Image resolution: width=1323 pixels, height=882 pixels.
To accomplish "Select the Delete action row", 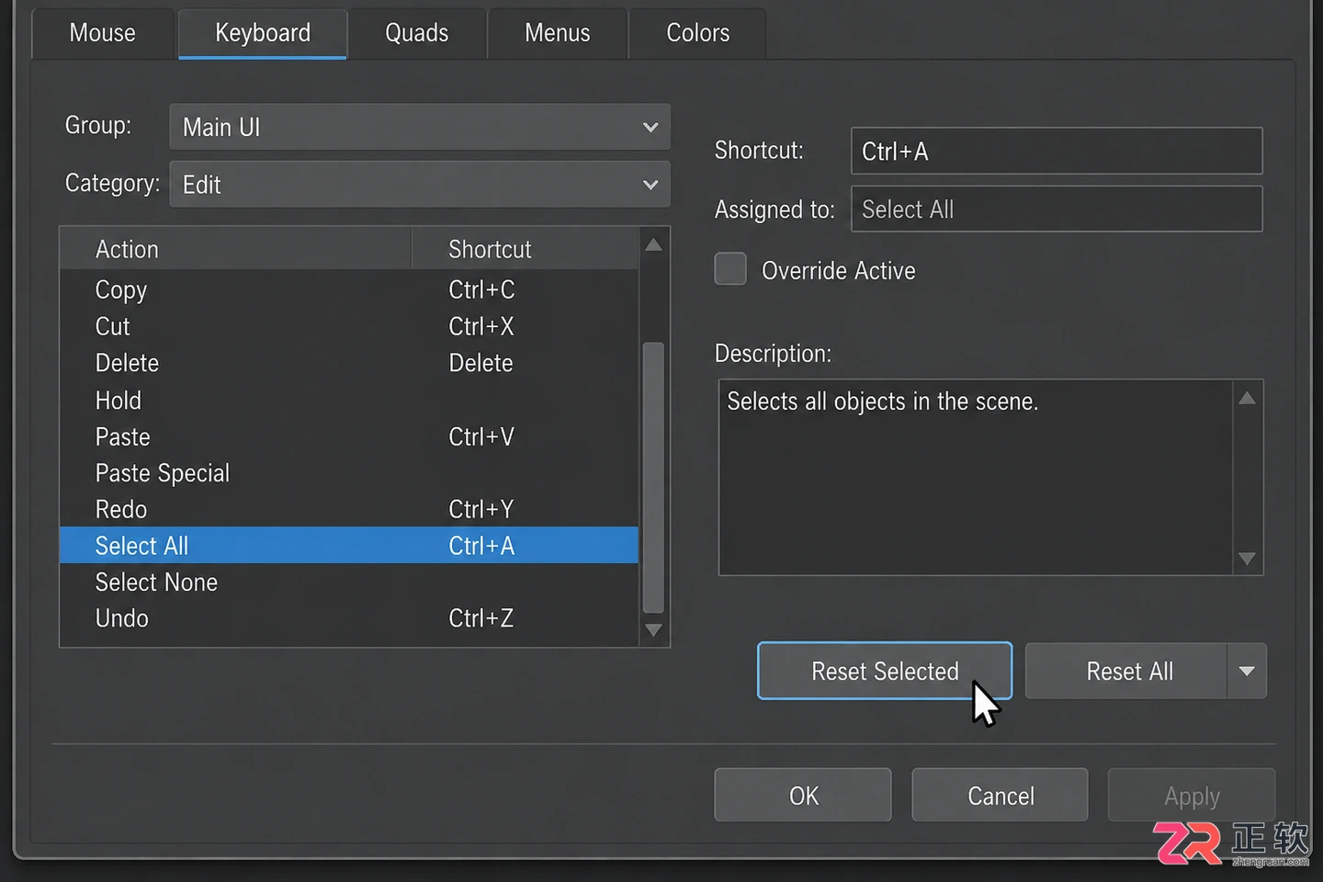I will (x=349, y=363).
